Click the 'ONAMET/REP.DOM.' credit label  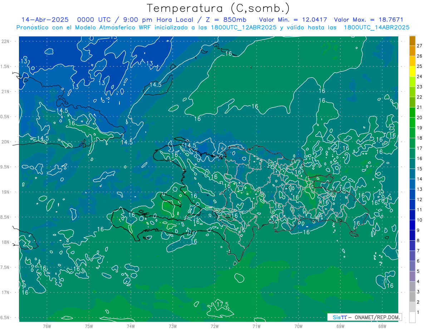[x=377, y=317]
